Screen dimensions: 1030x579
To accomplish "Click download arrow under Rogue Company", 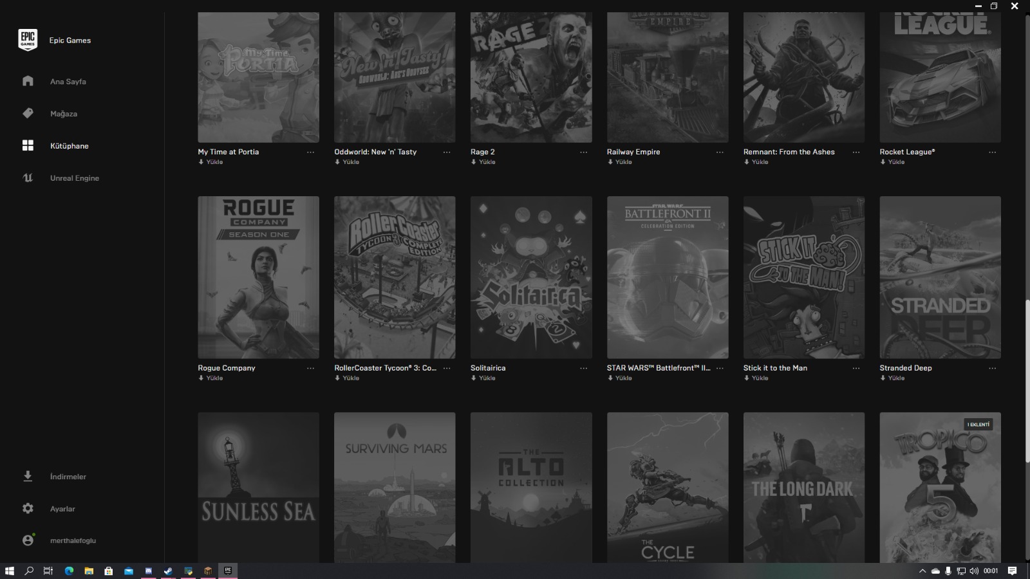I will tap(201, 378).
